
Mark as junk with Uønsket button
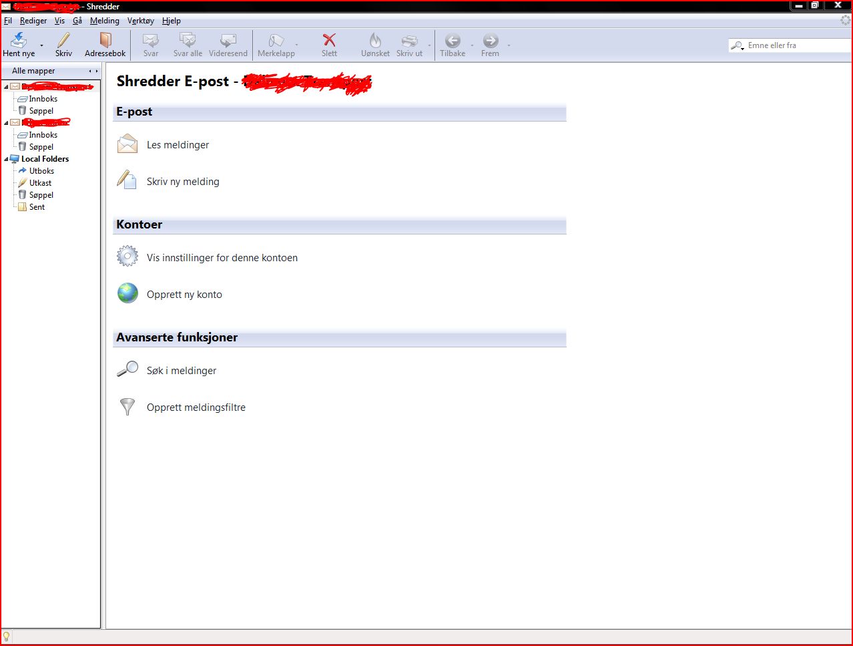(x=375, y=45)
